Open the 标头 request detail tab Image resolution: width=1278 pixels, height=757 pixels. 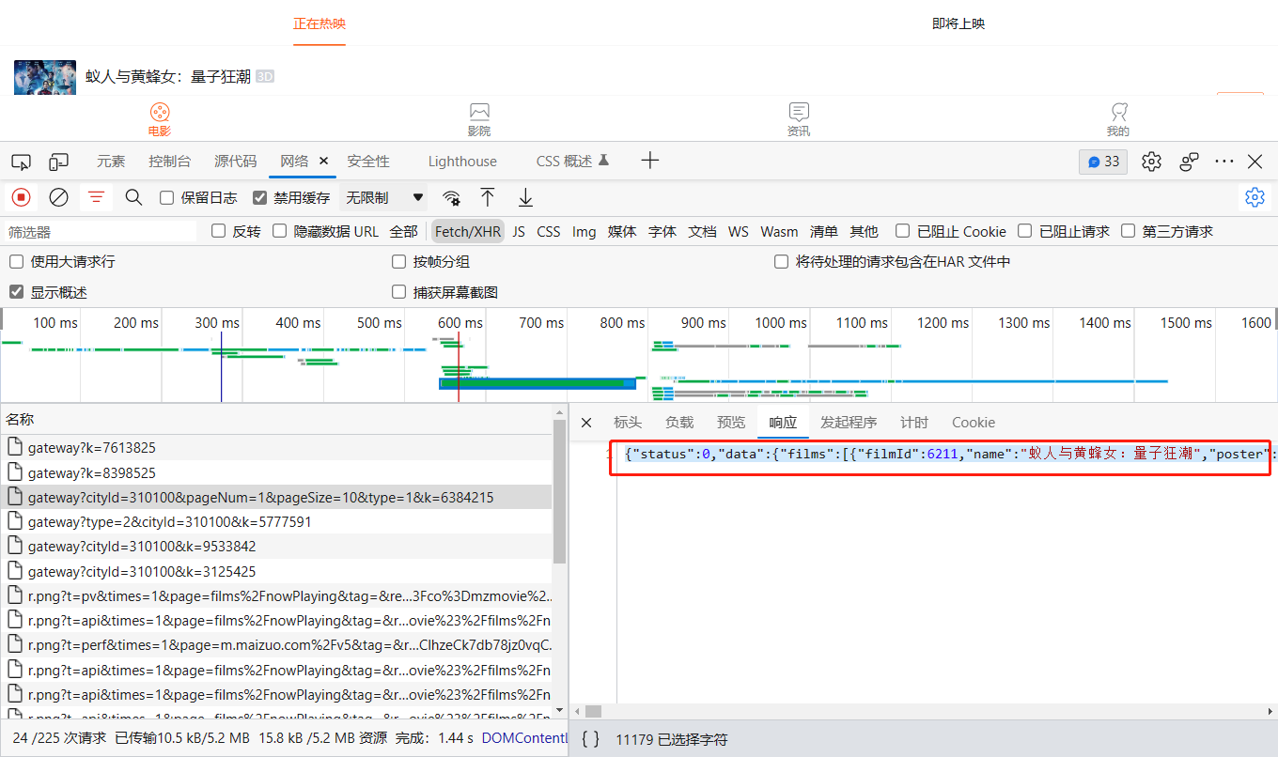click(628, 423)
